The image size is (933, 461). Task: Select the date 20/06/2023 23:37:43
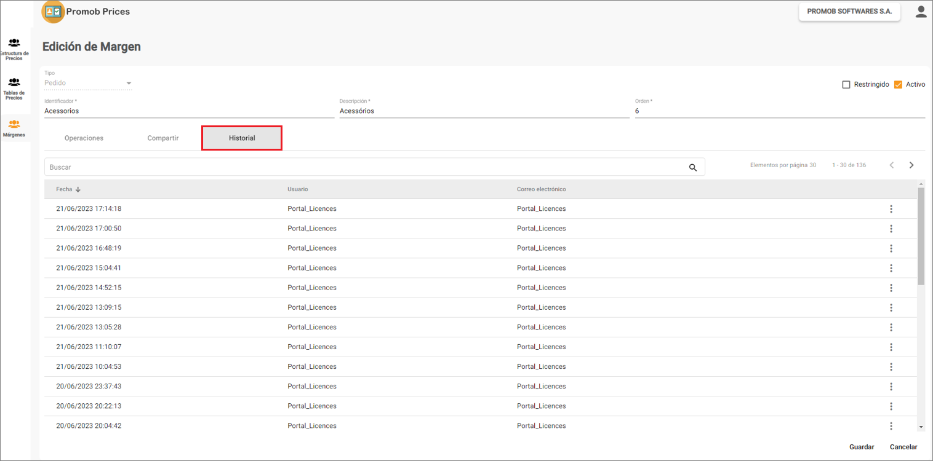(89, 386)
